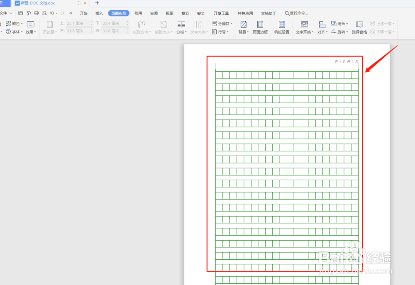This screenshot has width=415, height=285.
Task: Click the 纸张大小 paper size icon
Action: pos(164,24)
